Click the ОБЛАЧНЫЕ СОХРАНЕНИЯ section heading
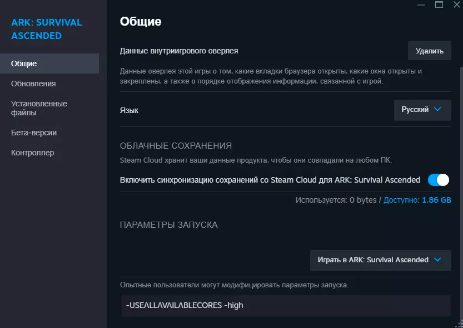 pyautogui.click(x=176, y=146)
